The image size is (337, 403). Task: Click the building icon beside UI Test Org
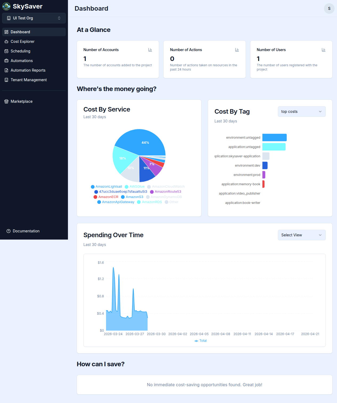coord(9,18)
